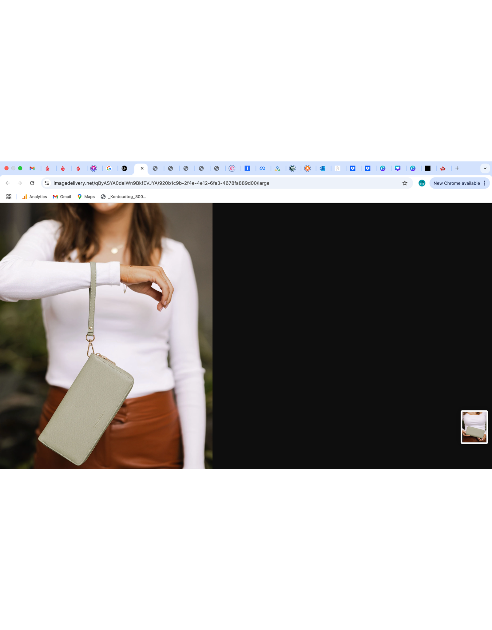Screen dimensions: 492x630
Task: Focus the address bar URL field
Action: pyautogui.click(x=215, y=183)
